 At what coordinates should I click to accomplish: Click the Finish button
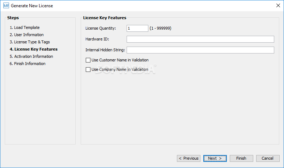(241, 158)
